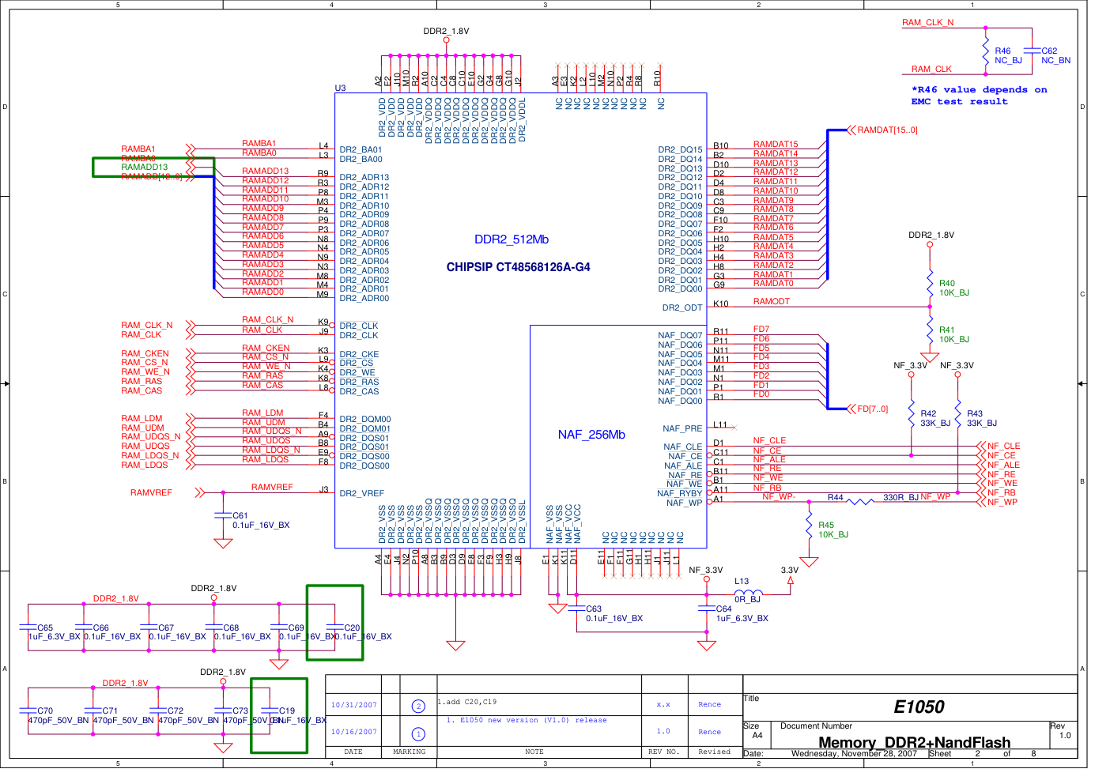Viewport: 1110px width, 784px height.
Task: Click the C19 capacitor symbol
Action: pyautogui.click(x=270, y=710)
